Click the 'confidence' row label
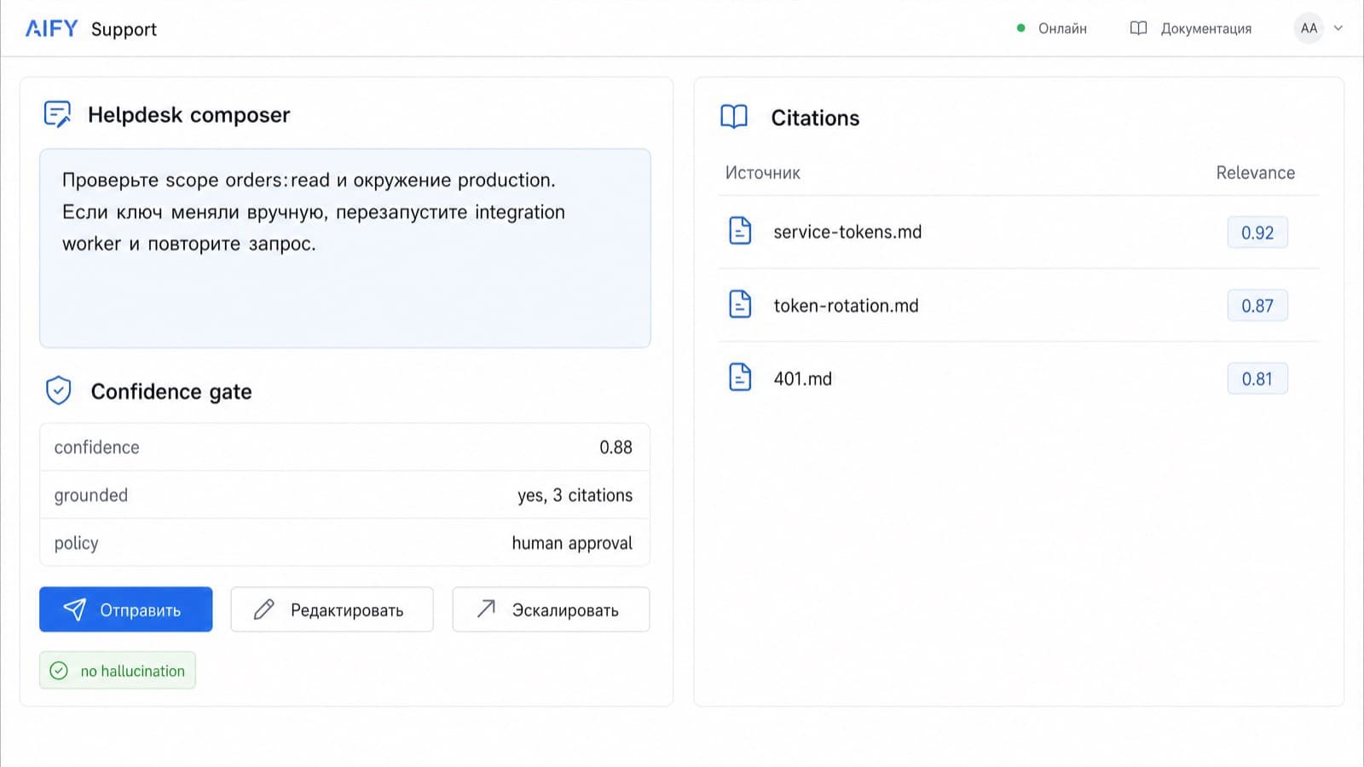 (96, 447)
